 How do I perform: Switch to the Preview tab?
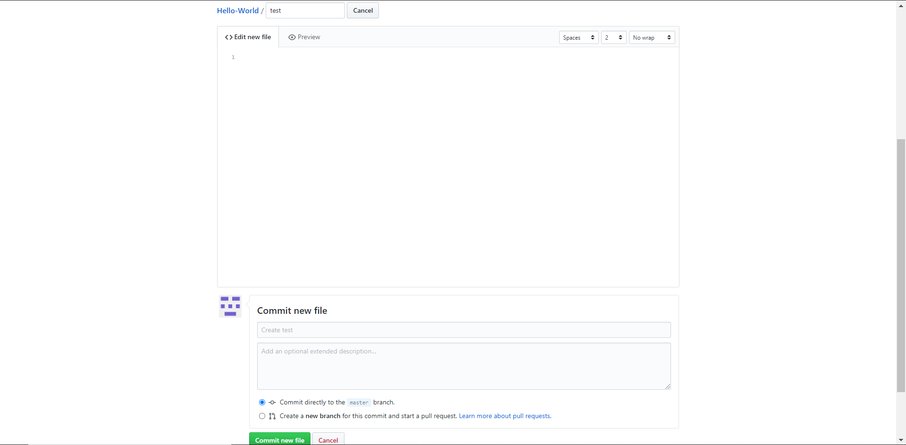click(x=304, y=37)
